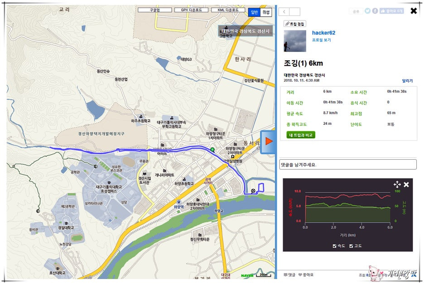This screenshot has height=284, width=424.
Task: Click the 호산대학교 icon on map
Action: pos(57,269)
